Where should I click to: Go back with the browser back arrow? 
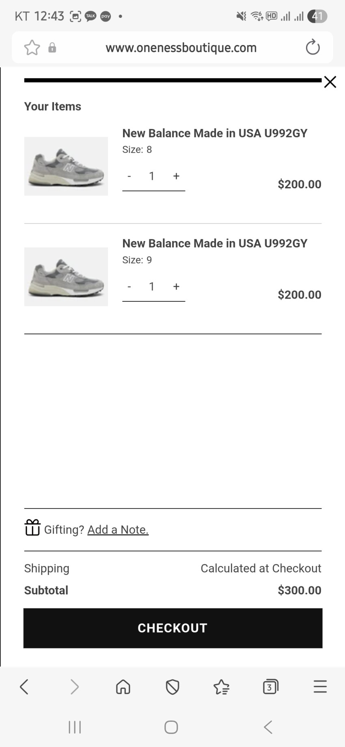(x=24, y=687)
